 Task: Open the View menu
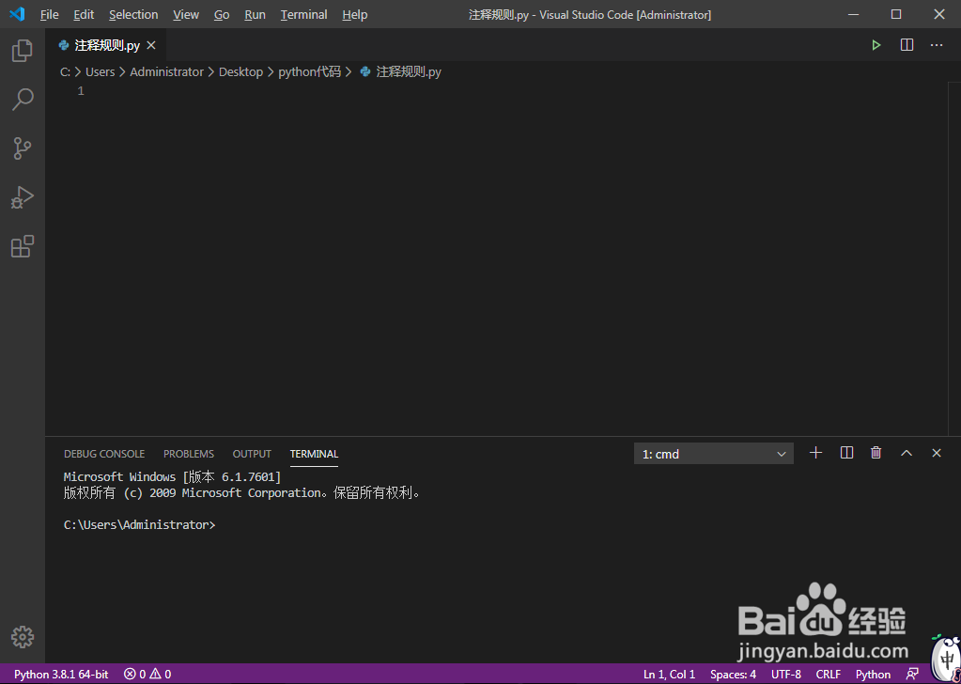coord(186,14)
